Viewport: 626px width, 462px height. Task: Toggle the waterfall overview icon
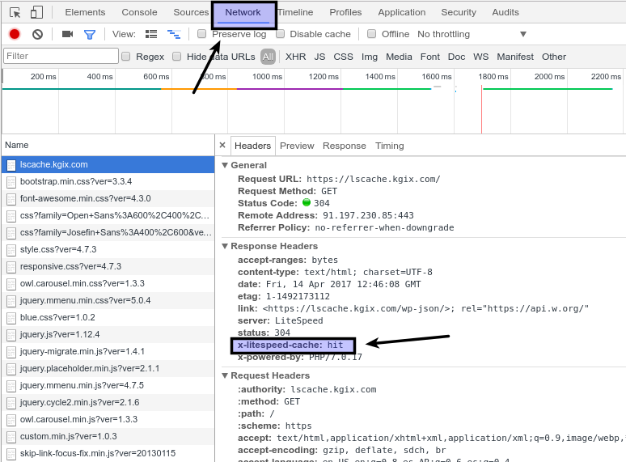173,34
